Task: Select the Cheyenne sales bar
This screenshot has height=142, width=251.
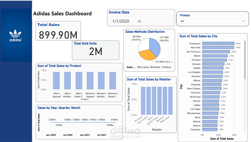Action: (x=209, y=130)
